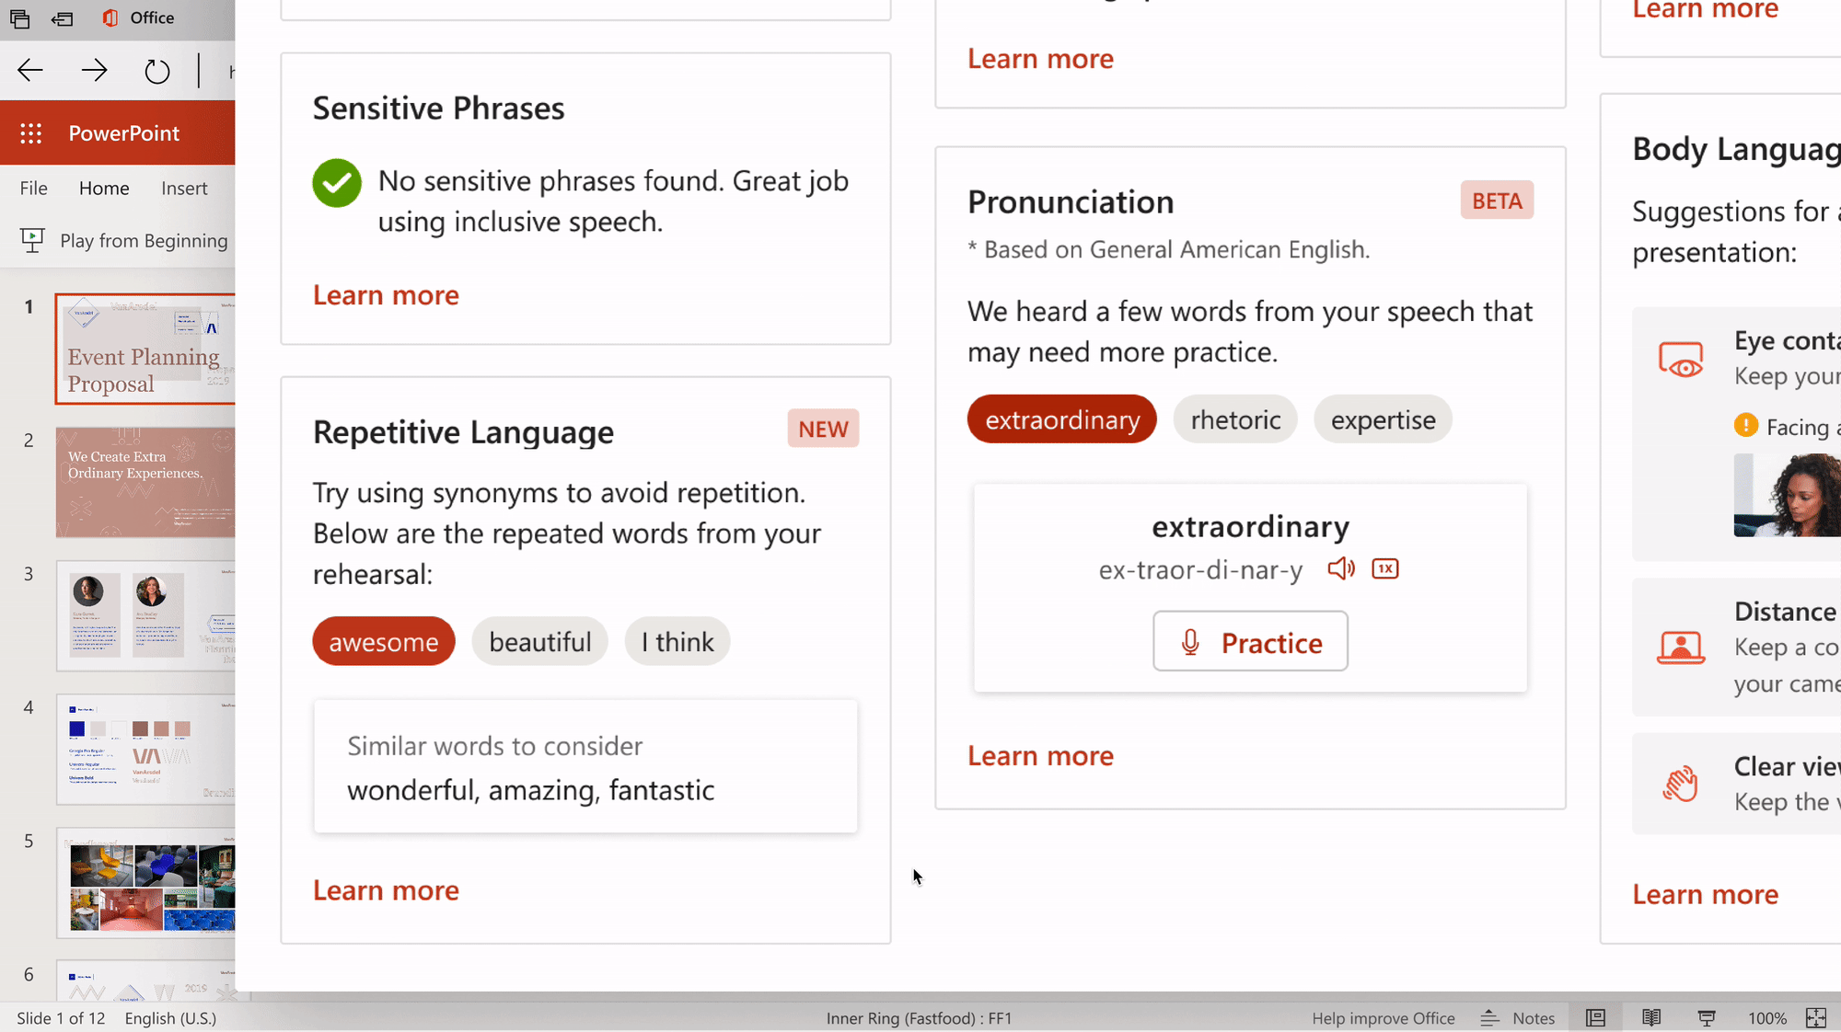Select the Play from Beginning icon

[32, 240]
